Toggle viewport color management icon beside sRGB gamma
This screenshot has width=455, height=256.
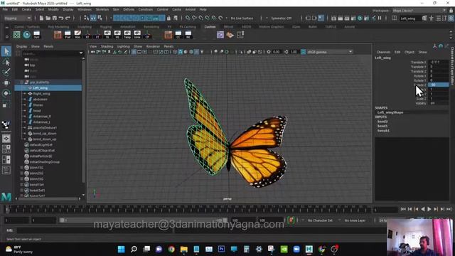click(304, 52)
